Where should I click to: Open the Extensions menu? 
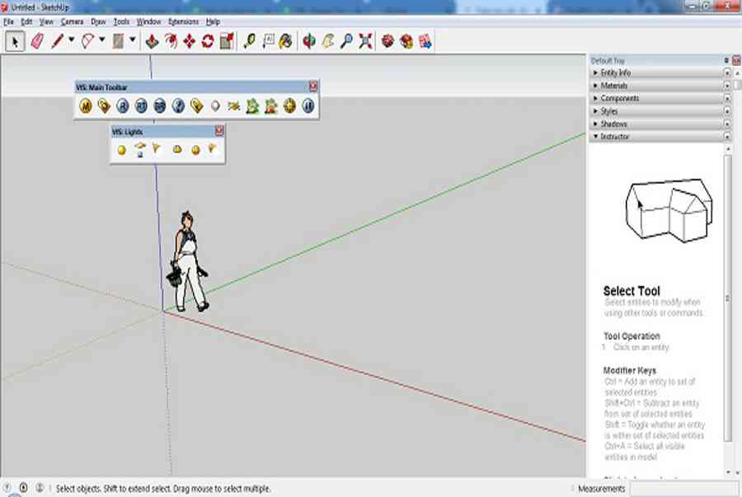[183, 21]
